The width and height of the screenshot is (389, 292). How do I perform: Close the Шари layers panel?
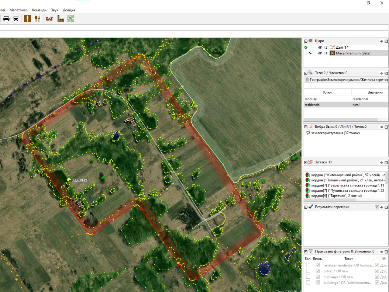click(x=386, y=41)
